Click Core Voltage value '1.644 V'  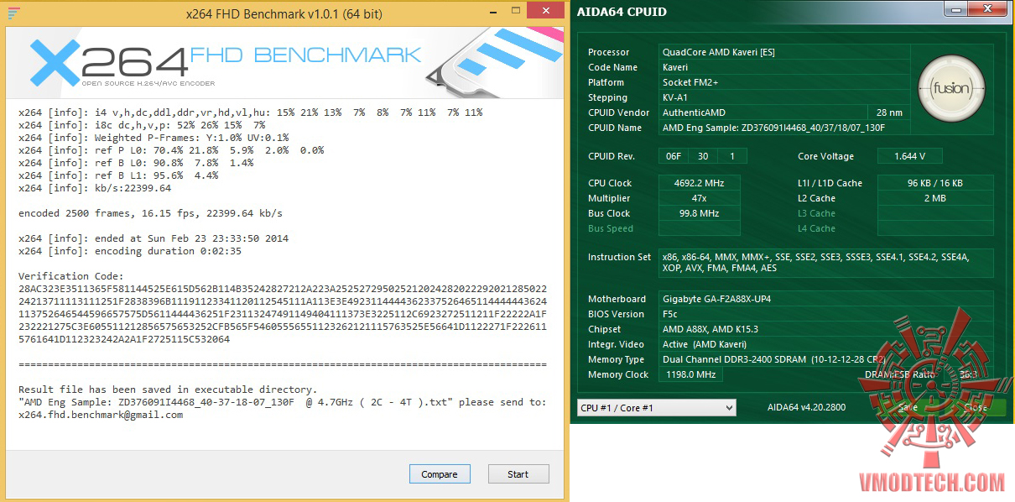pyautogui.click(x=910, y=156)
